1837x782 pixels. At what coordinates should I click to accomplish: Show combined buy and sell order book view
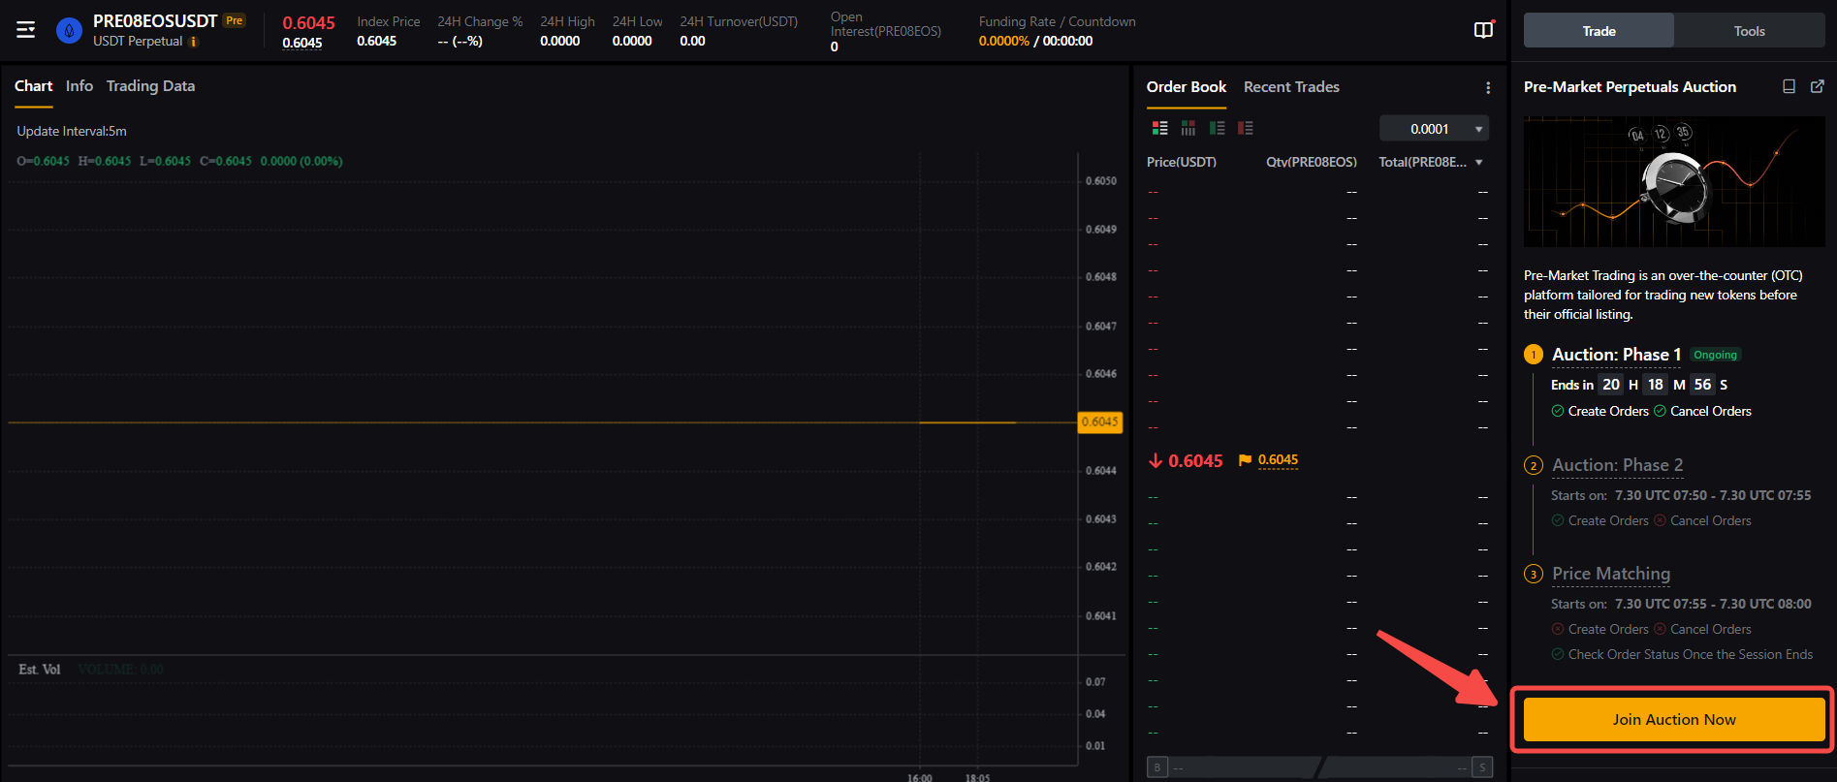[1159, 128]
